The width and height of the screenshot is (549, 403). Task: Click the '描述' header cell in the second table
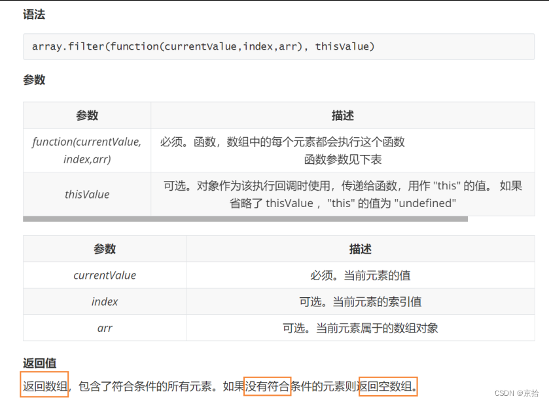(361, 249)
